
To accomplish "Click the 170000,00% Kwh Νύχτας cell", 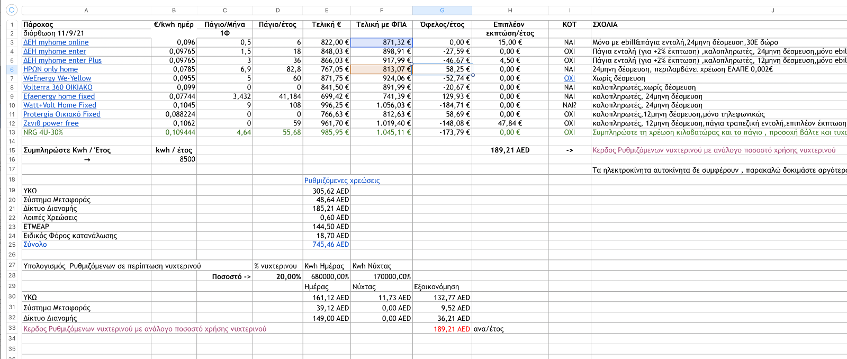I will tap(382, 276).
